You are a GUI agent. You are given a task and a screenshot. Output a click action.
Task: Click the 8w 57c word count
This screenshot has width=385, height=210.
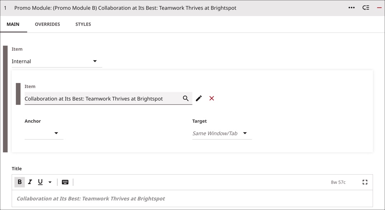[x=338, y=182]
